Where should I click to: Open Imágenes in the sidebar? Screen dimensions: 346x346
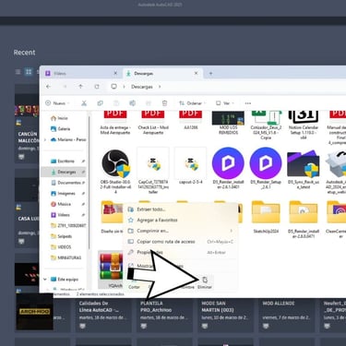pos(63,194)
